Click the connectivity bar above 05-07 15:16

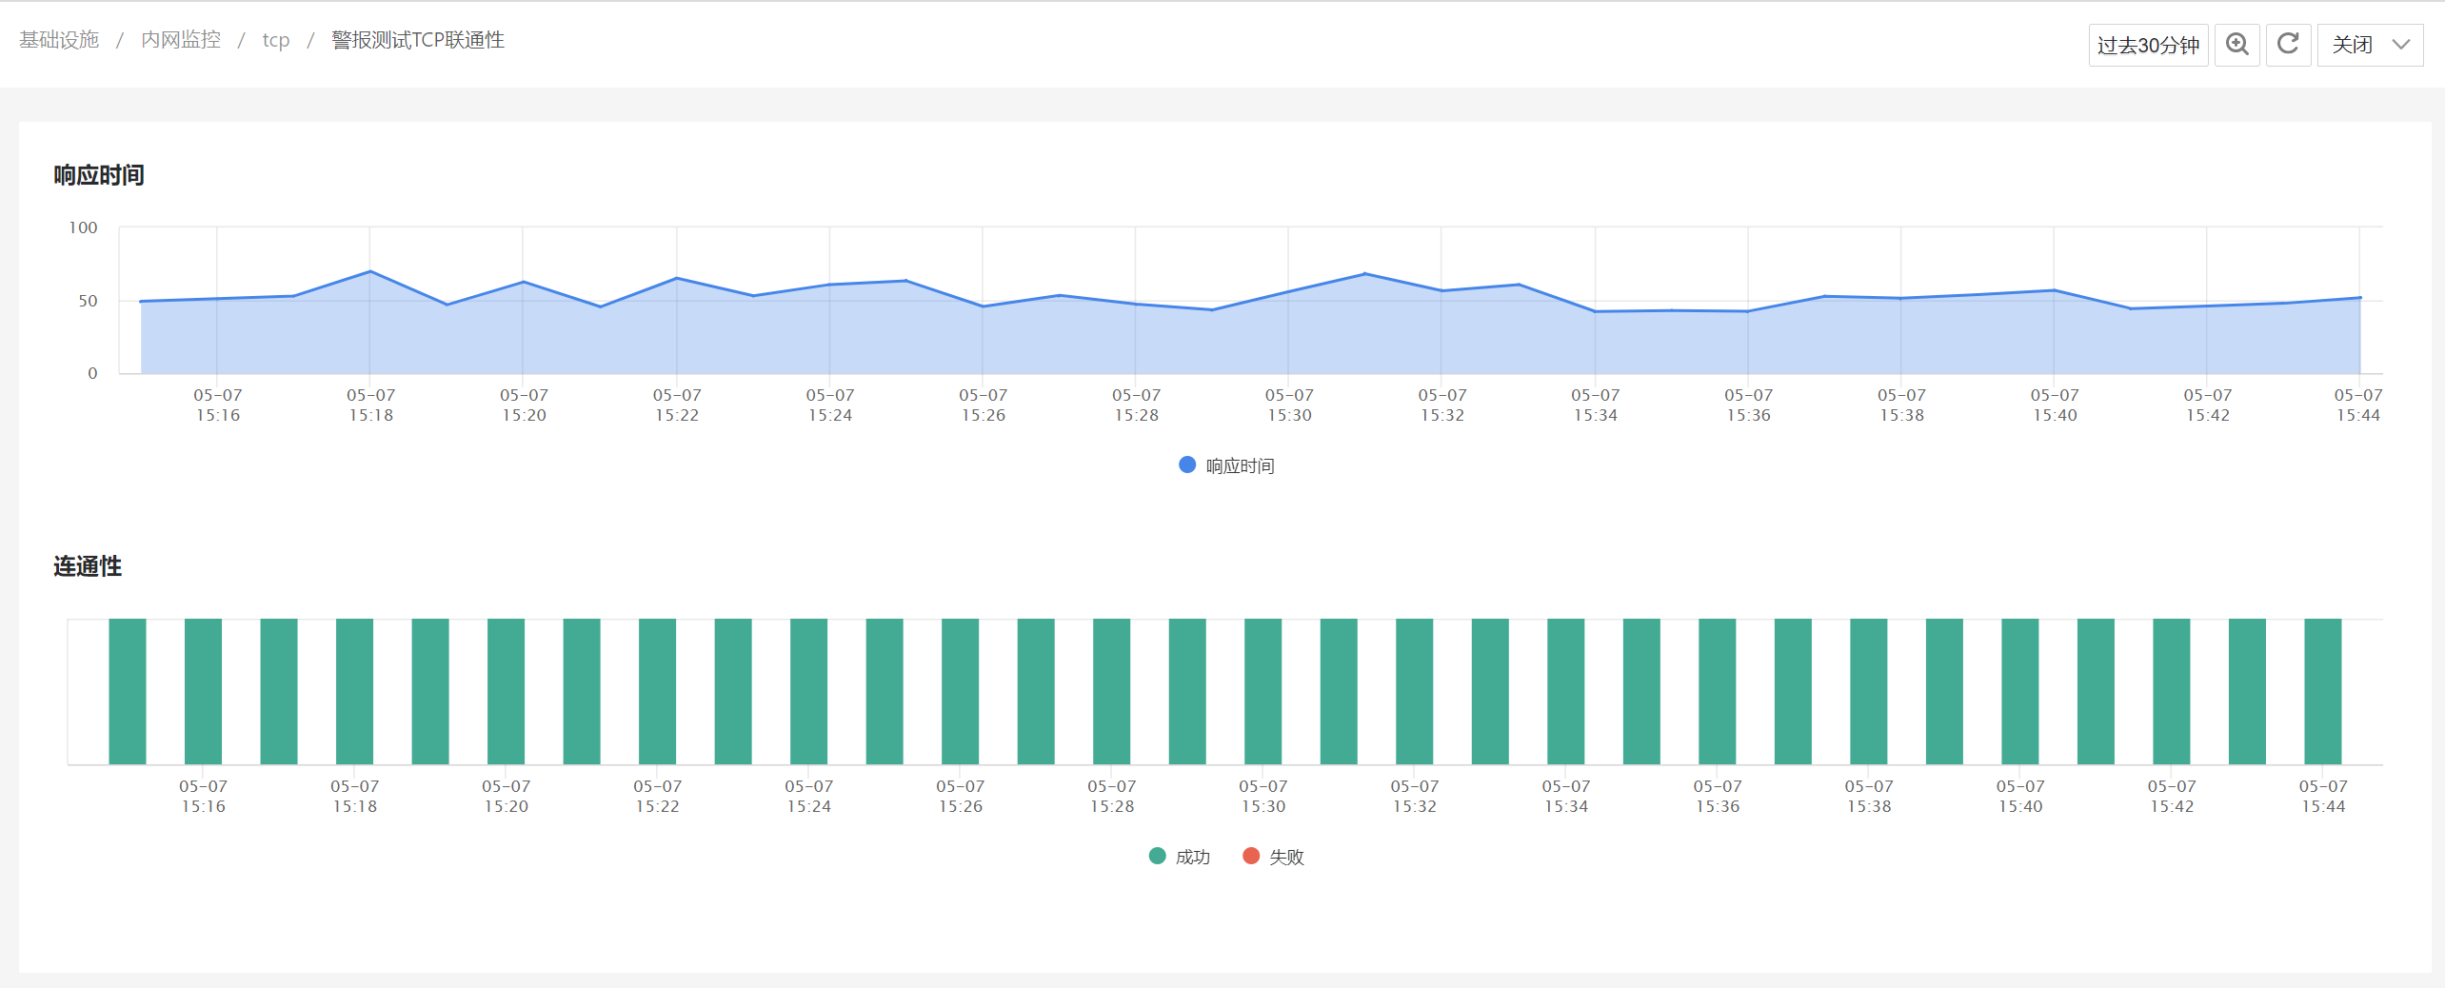tap(203, 691)
